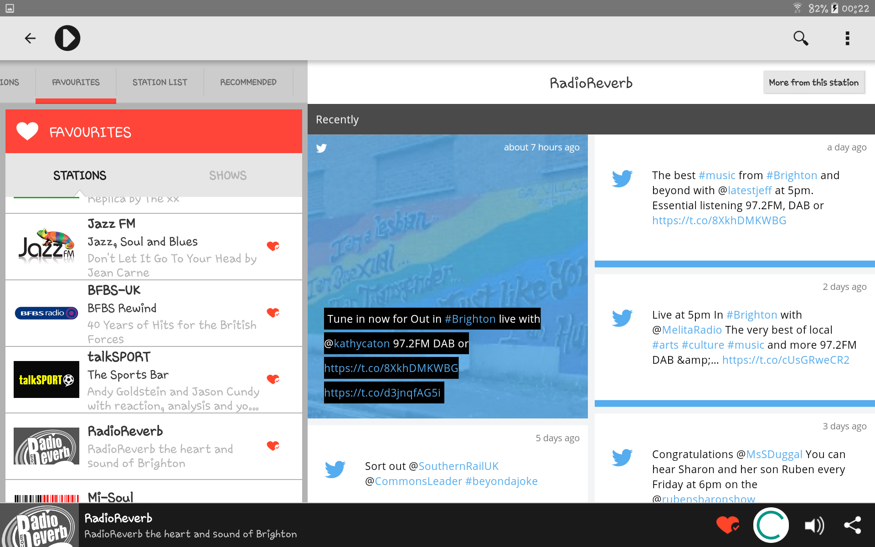Switch to the Station List tab
The width and height of the screenshot is (875, 547).
pyautogui.click(x=160, y=83)
